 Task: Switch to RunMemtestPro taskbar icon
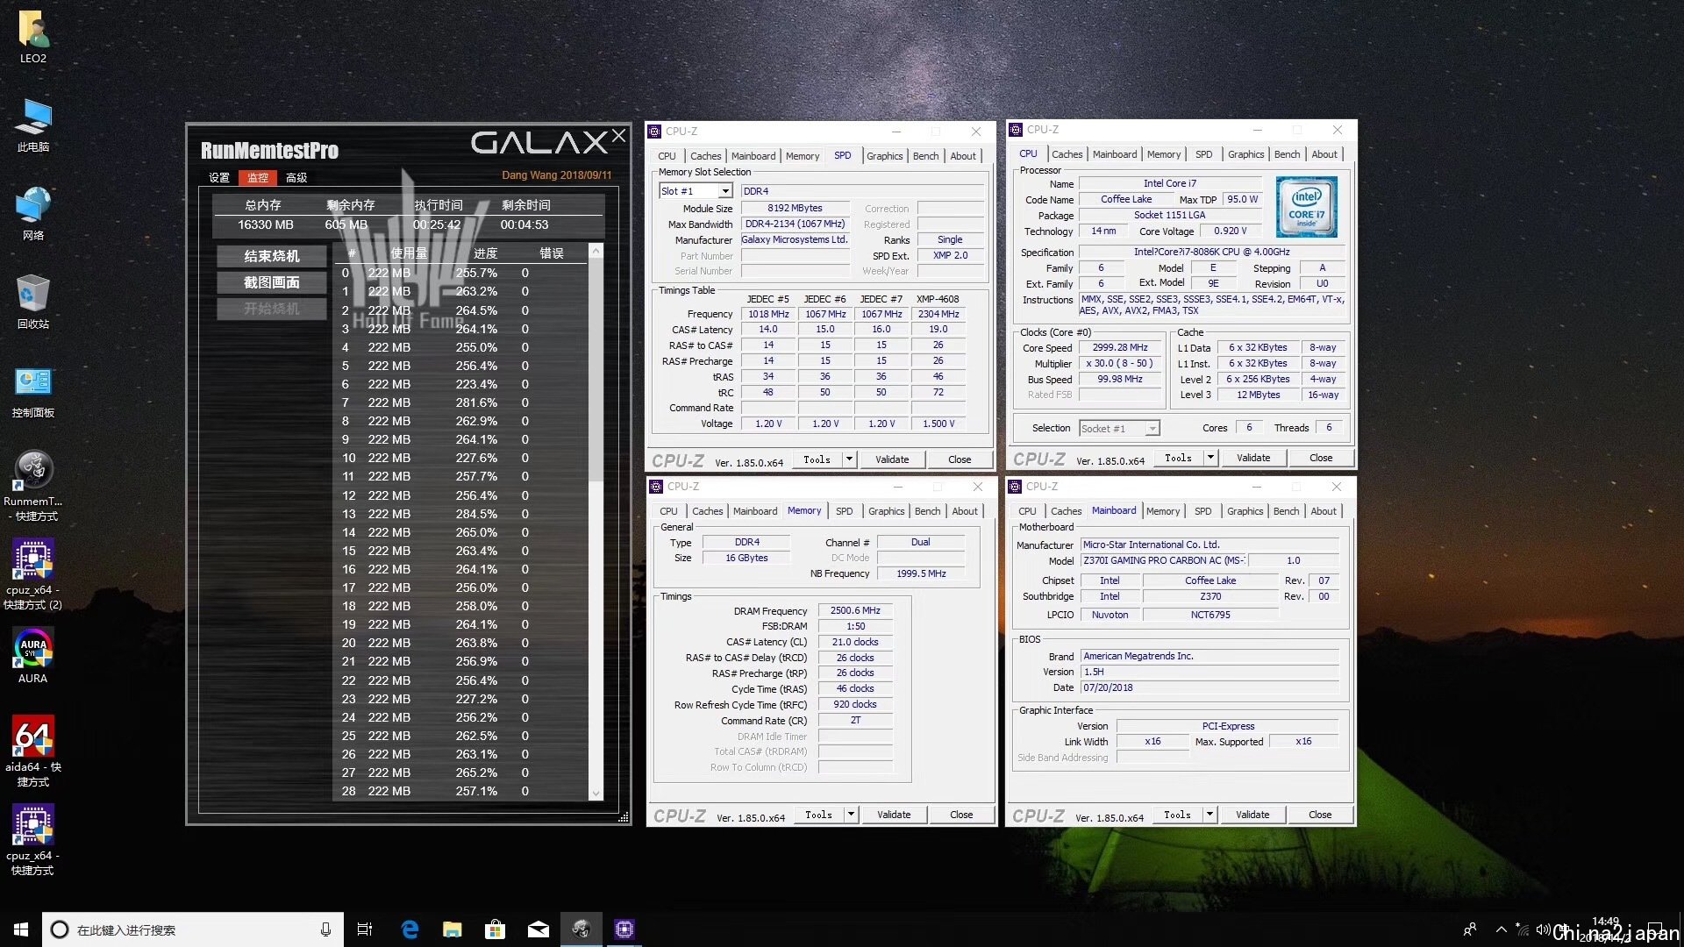tap(582, 929)
